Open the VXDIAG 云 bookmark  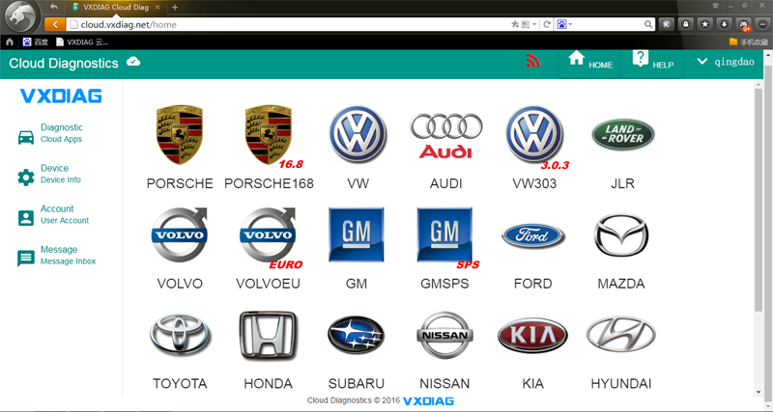82,41
